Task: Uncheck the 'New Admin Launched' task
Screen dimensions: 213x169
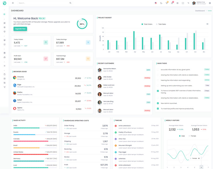Action: point(158,103)
